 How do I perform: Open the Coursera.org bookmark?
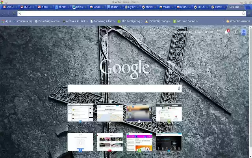point(23,21)
